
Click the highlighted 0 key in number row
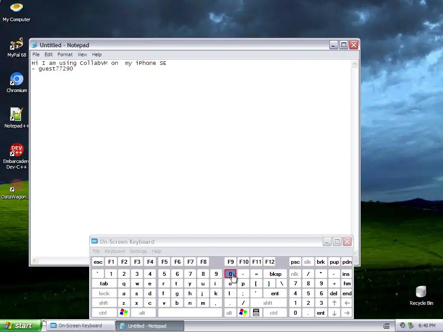click(x=230, y=274)
